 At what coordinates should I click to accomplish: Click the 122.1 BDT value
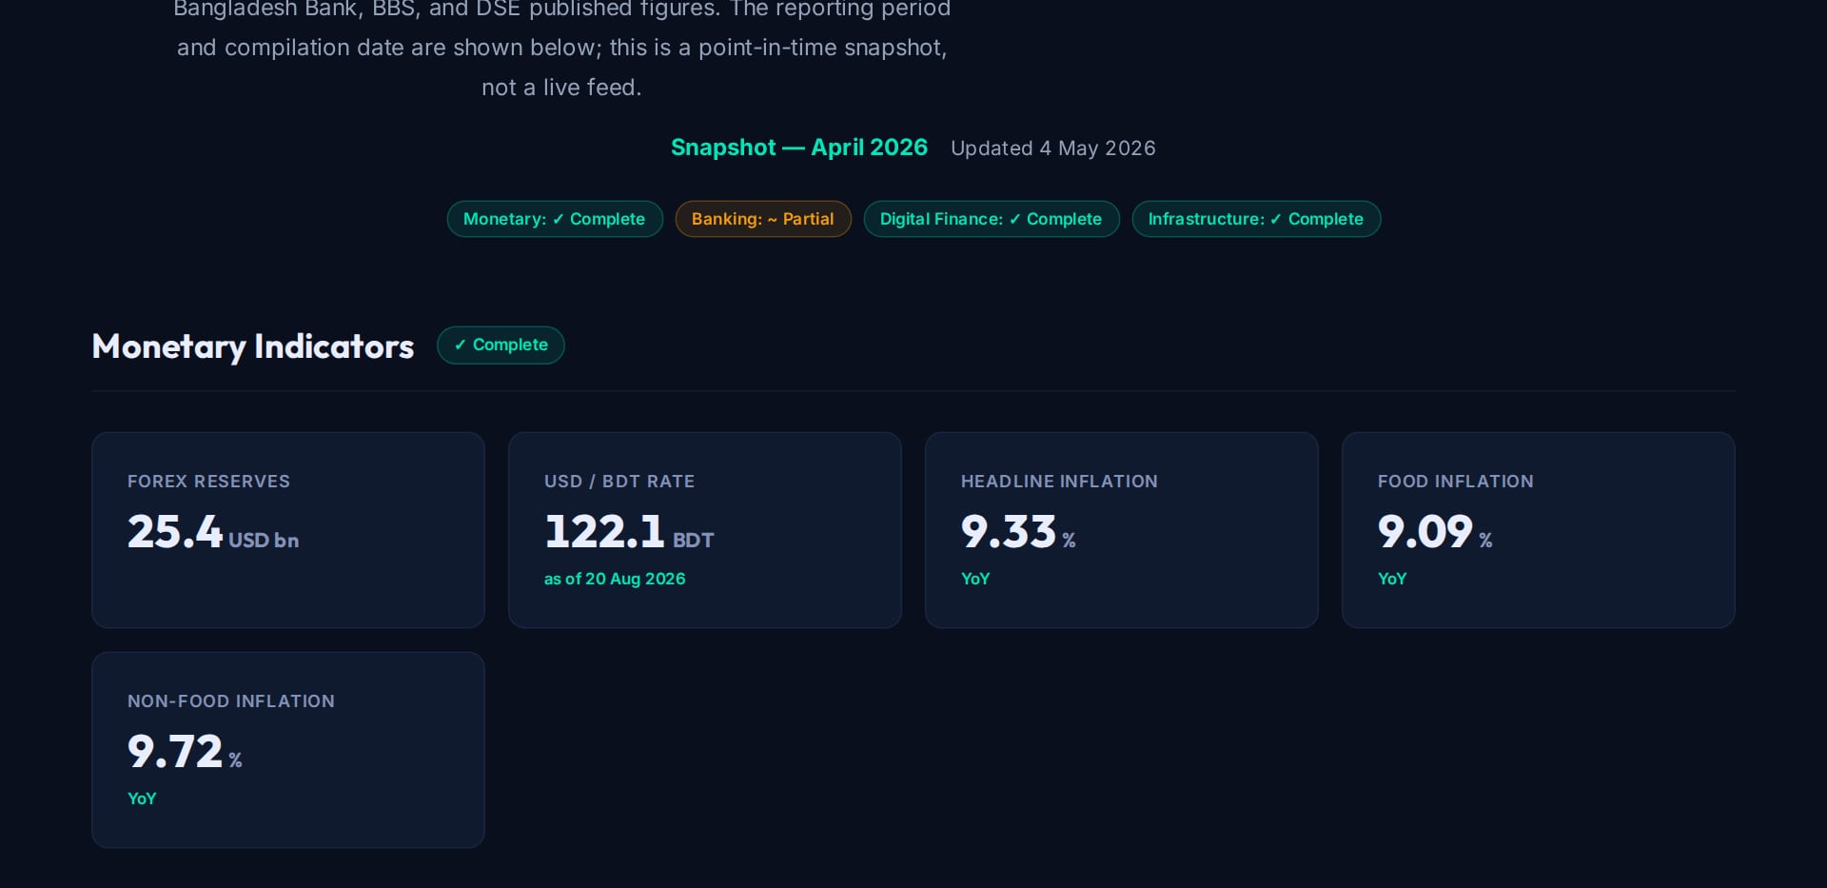coord(629,532)
